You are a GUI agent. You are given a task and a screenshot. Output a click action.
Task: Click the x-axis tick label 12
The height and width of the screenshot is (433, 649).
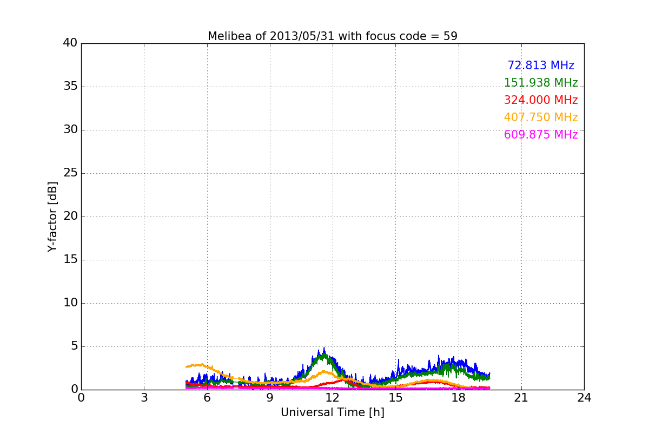pos(333,397)
